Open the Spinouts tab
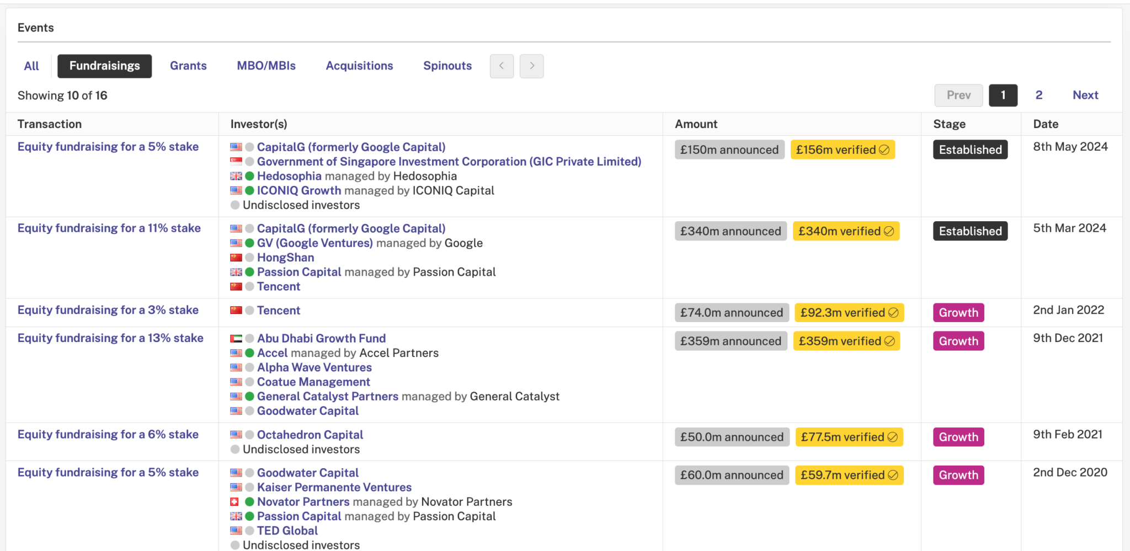Screen dimensions: 1130x551 tap(447, 66)
